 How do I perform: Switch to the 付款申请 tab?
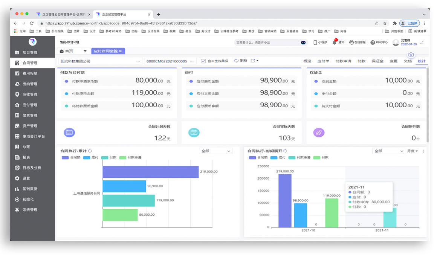(x=343, y=61)
